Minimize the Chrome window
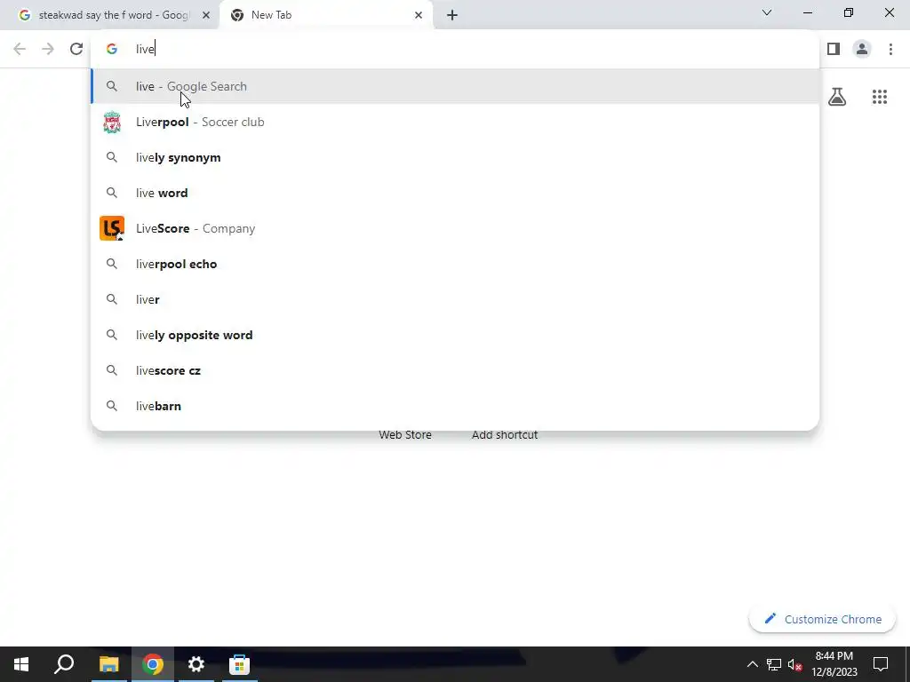Viewport: 910px width, 682px height. [807, 12]
